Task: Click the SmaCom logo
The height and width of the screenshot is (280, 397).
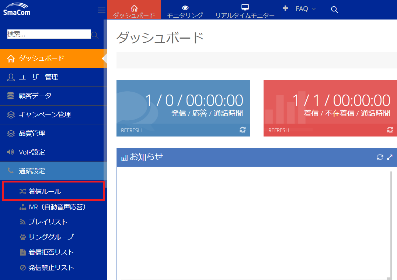Action: [17, 10]
